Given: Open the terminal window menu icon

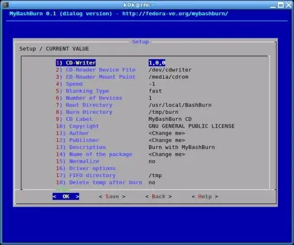Looking at the screenshot, I should point(5,5).
